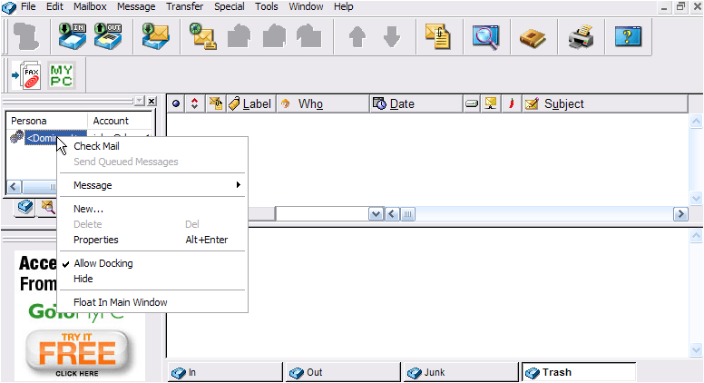The width and height of the screenshot is (704, 383).
Task: Open the Address Book toolbar icon
Action: [x=533, y=38]
